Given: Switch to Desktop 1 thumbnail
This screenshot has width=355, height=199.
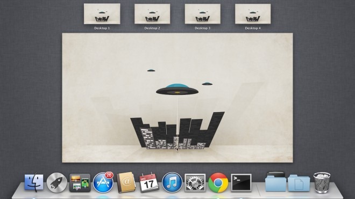Looking at the screenshot, I should point(102,14).
